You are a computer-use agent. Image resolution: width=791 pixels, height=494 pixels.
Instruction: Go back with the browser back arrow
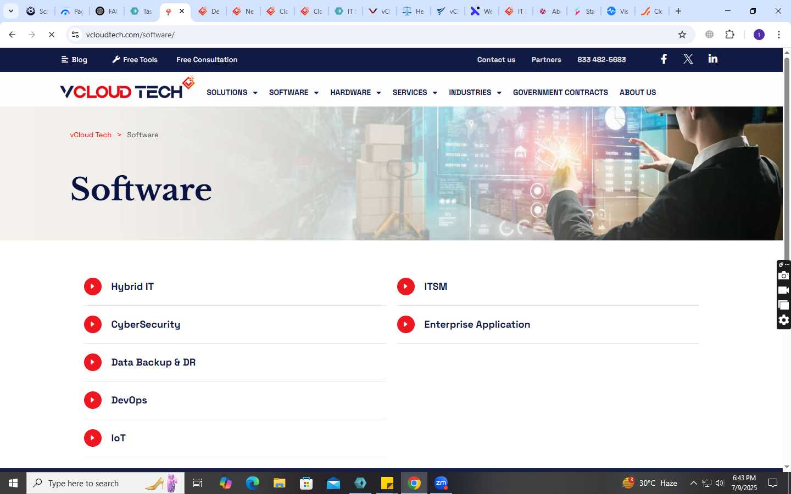click(12, 35)
